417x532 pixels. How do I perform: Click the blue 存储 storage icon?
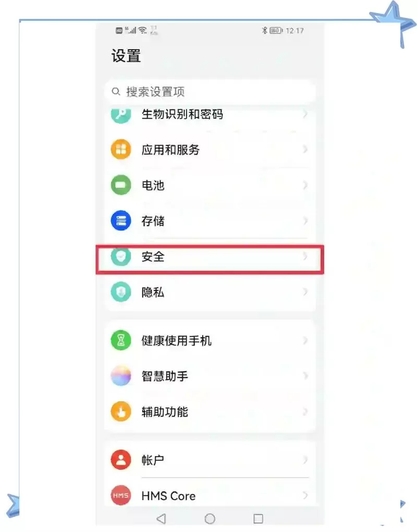coord(120,220)
